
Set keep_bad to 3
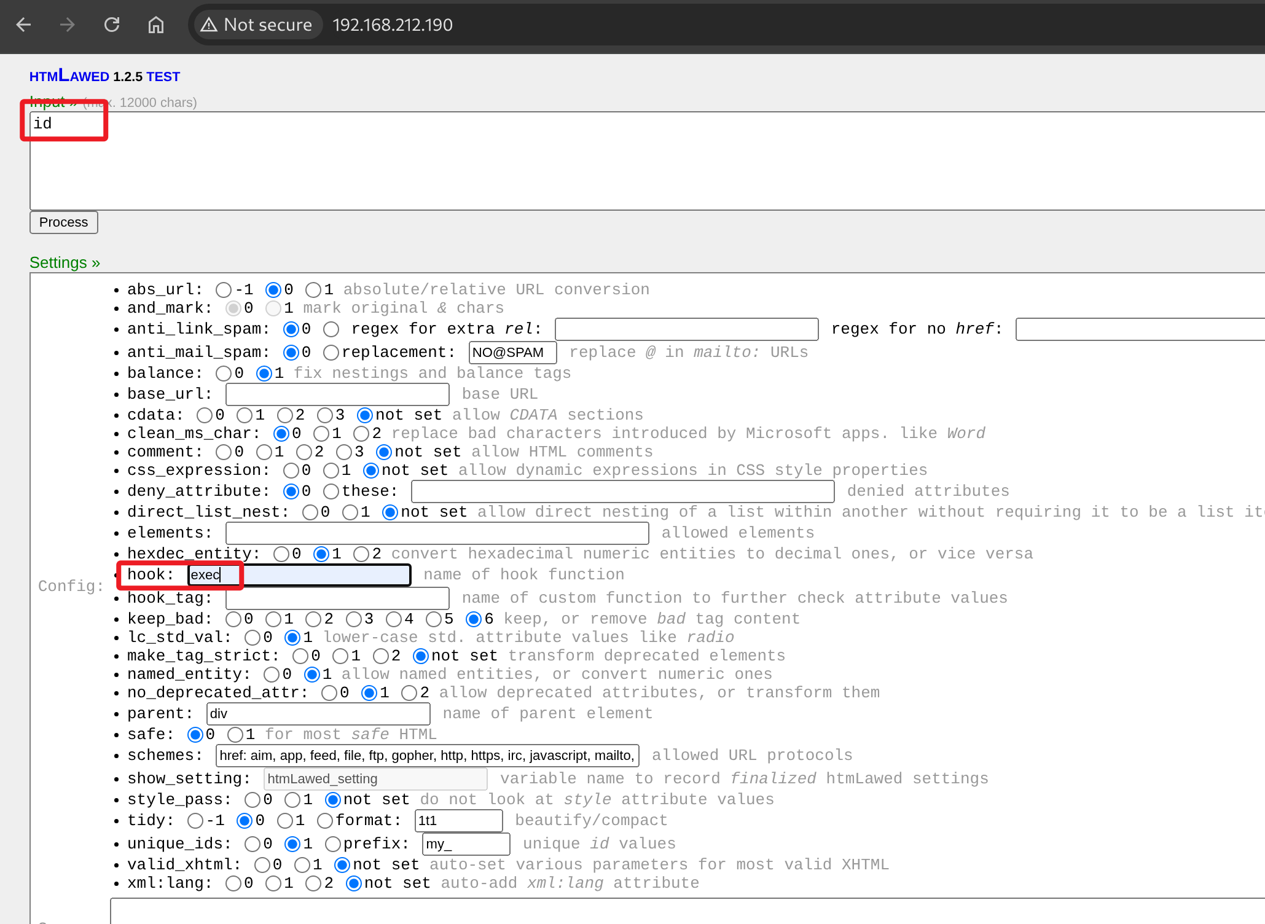point(354,619)
